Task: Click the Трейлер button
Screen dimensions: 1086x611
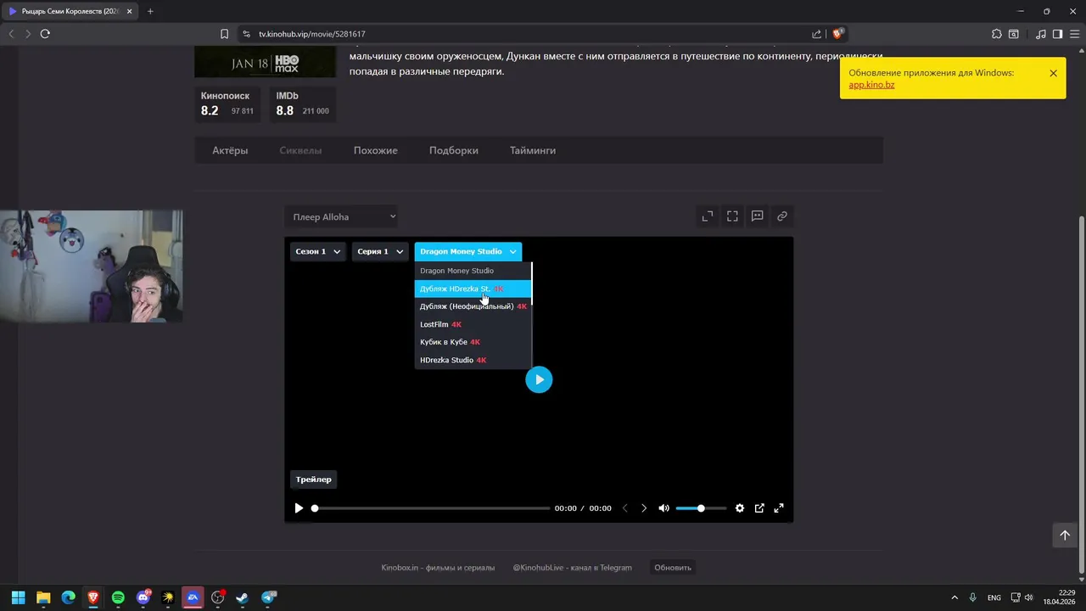Action: pyautogui.click(x=313, y=479)
